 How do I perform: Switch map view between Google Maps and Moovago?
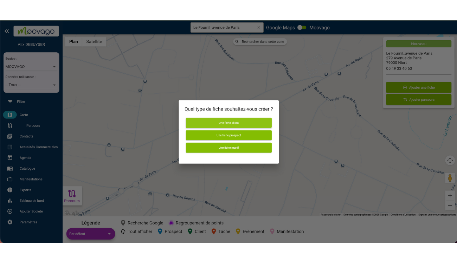(301, 27)
